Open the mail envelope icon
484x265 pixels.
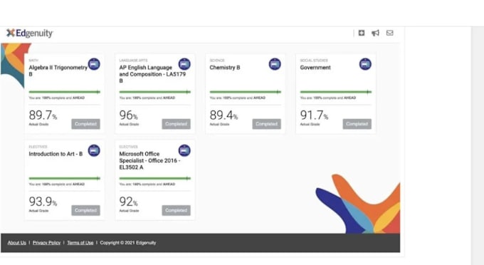tap(389, 33)
